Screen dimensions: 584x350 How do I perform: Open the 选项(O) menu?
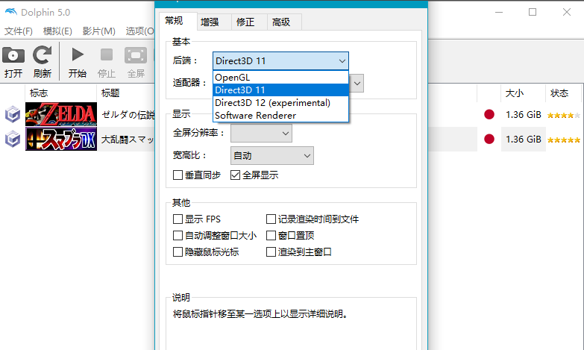point(139,31)
